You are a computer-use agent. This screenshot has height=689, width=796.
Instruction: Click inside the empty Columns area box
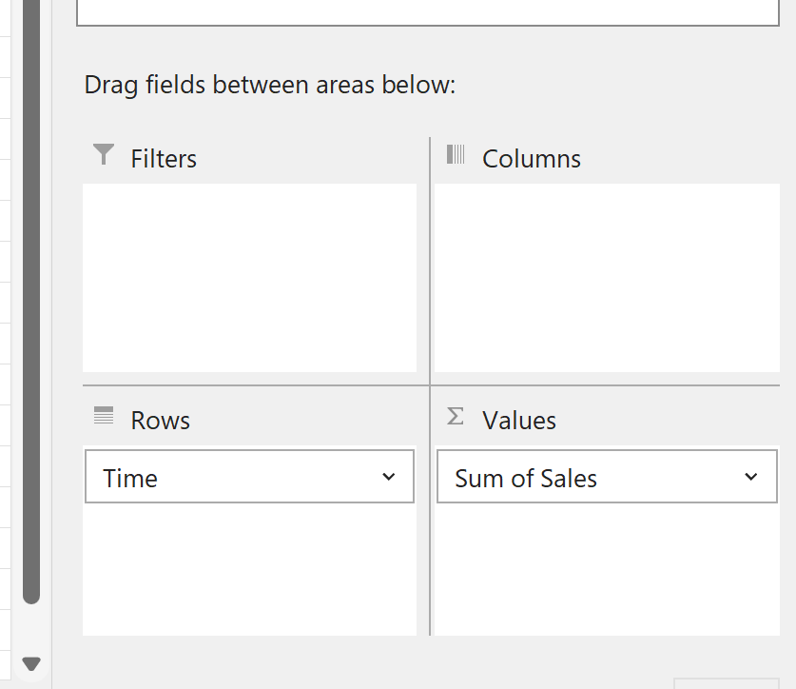[x=607, y=278]
